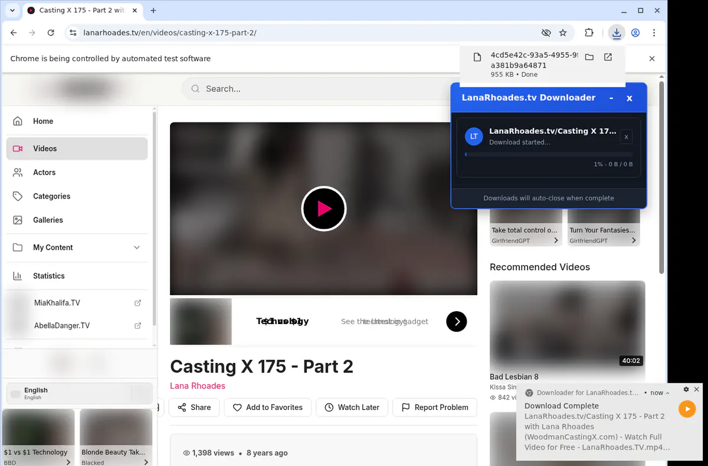708x466 pixels.
Task: Select the Casting X 175 browser tab
Action: [x=81, y=11]
